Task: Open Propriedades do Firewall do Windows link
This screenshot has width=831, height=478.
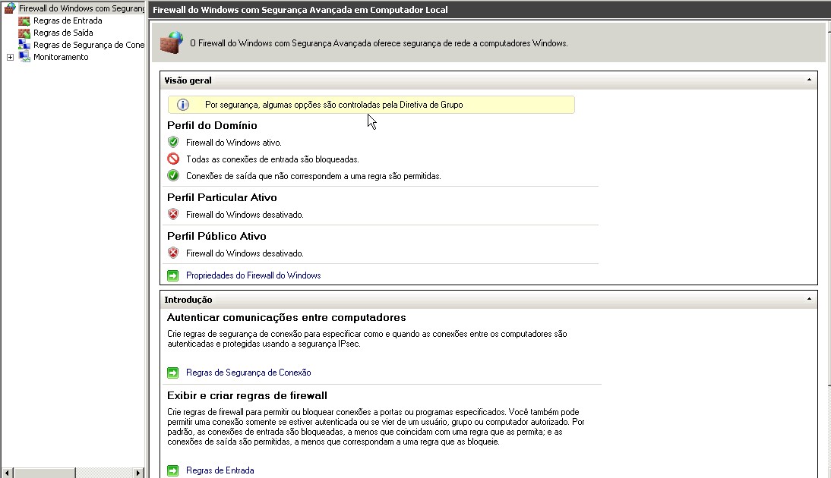Action: pyautogui.click(x=254, y=275)
